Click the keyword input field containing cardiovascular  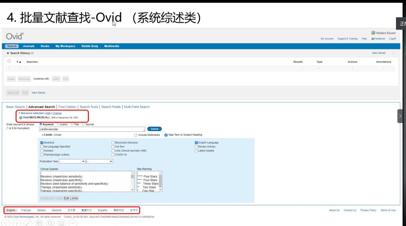92,129
